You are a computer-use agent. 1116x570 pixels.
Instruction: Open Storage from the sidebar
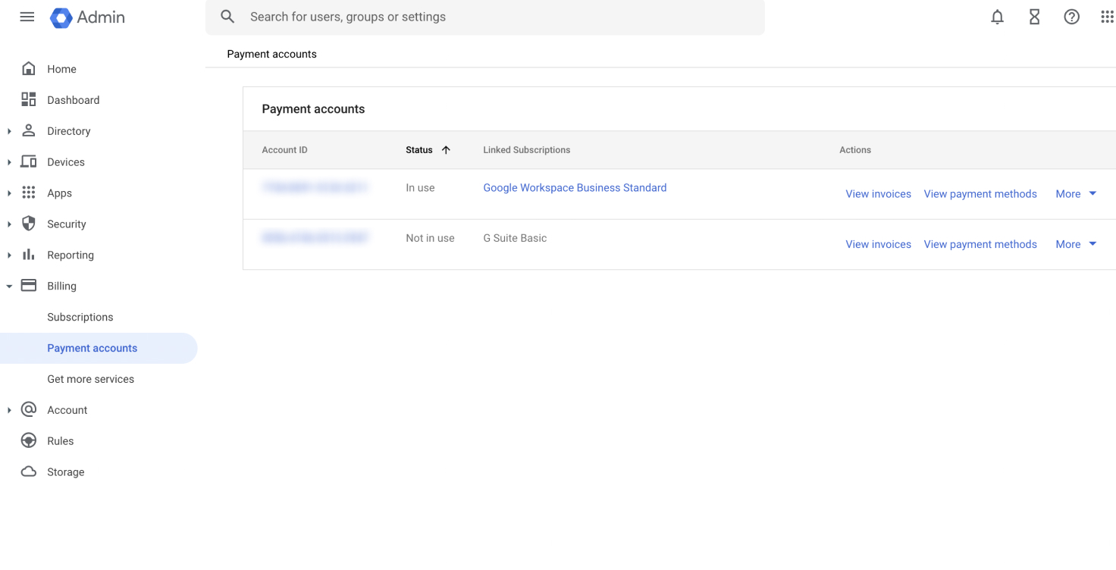coord(65,471)
